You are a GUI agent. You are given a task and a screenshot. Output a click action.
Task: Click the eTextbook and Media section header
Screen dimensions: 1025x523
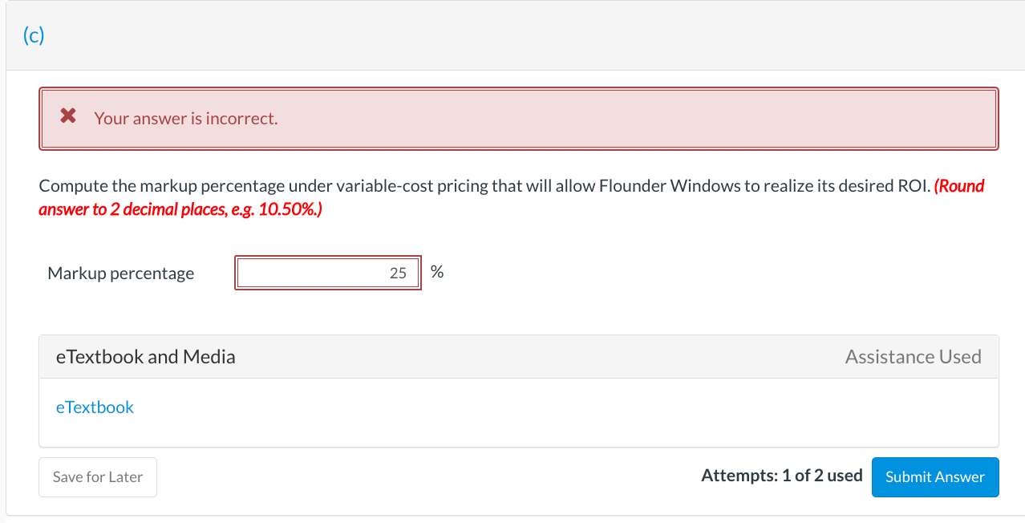pyautogui.click(x=145, y=356)
